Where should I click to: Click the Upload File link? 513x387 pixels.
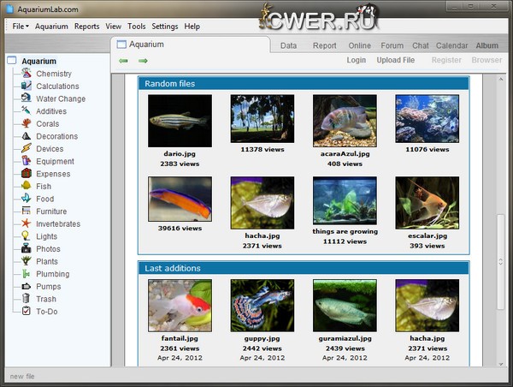(396, 61)
